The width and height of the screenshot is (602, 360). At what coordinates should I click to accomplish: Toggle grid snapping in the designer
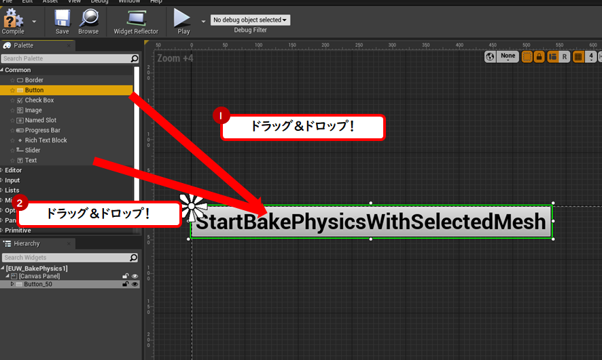click(578, 57)
